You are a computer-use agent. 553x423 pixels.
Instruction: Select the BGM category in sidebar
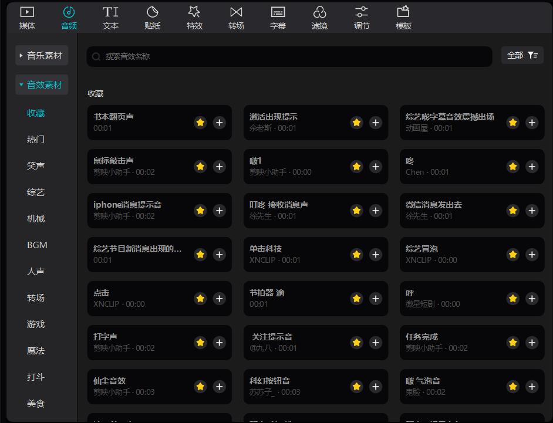[35, 245]
